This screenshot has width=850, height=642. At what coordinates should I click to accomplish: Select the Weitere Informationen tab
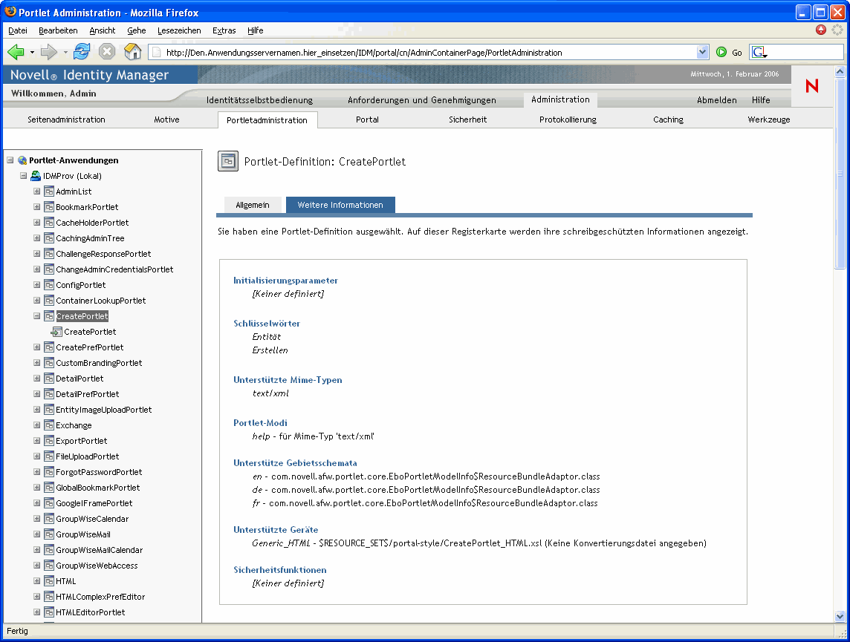[x=340, y=205]
